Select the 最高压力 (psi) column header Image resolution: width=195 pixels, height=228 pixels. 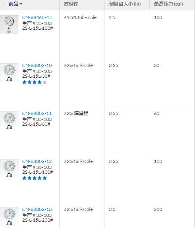[x=168, y=4]
